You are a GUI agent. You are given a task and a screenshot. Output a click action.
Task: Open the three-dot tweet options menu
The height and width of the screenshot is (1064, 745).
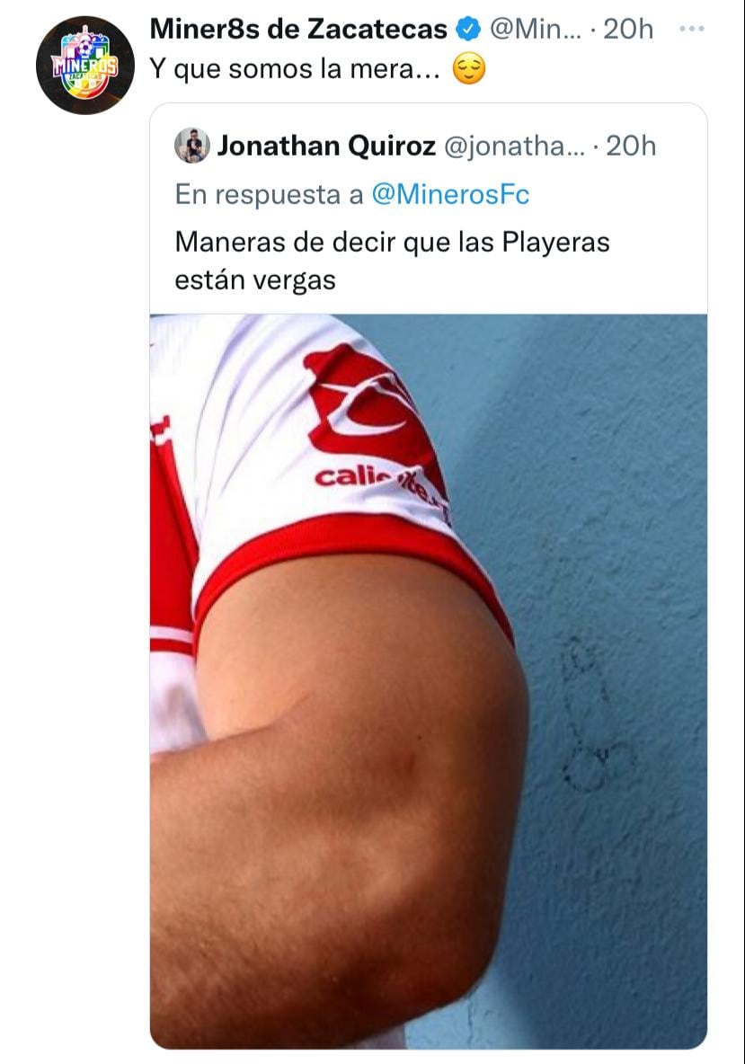(691, 29)
